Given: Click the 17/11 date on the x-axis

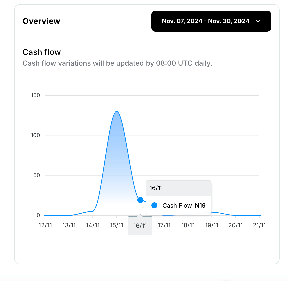Looking at the screenshot, I should coord(164,225).
